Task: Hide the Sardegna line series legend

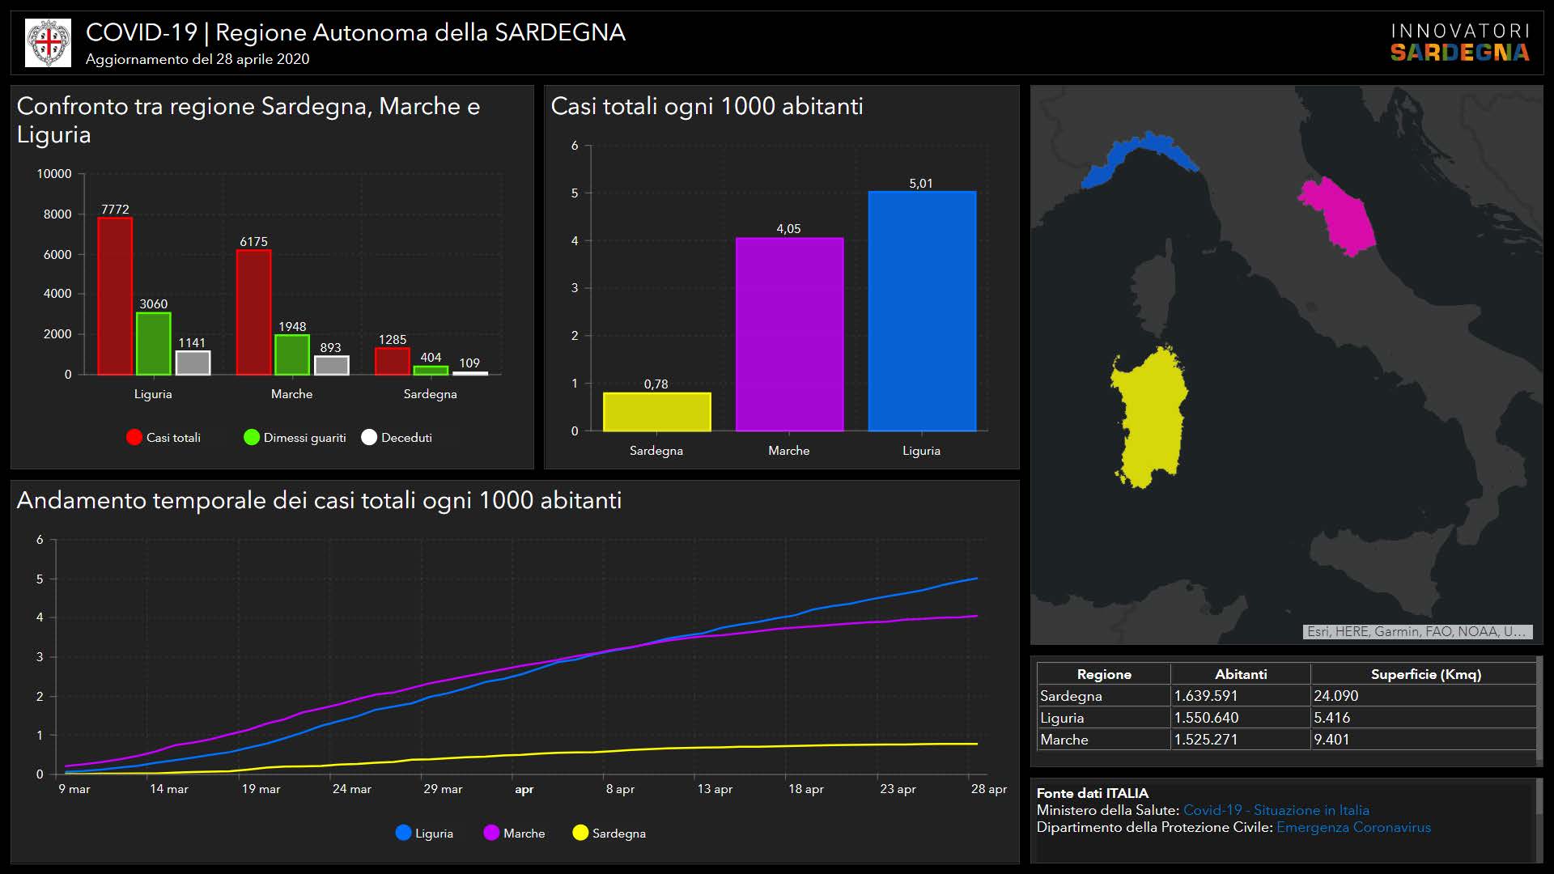Action: pyautogui.click(x=580, y=833)
